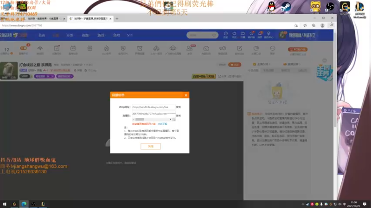Click the AD task icon in streamer toolbar
371x208 pixels.
click(73, 48)
